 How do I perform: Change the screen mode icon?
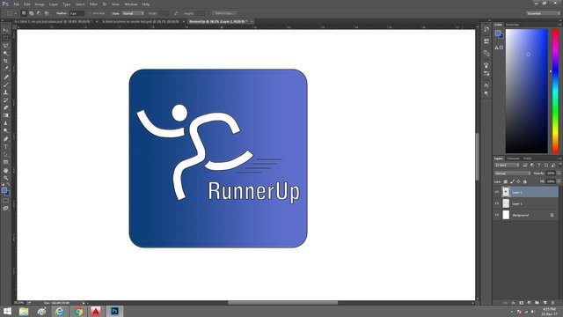[x=5, y=208]
